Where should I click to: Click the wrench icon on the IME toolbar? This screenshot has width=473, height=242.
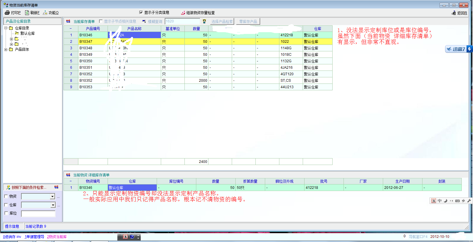(469, 201)
